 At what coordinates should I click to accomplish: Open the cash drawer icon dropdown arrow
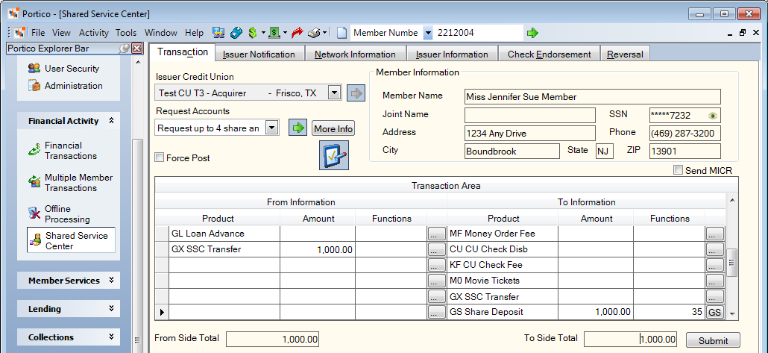285,33
